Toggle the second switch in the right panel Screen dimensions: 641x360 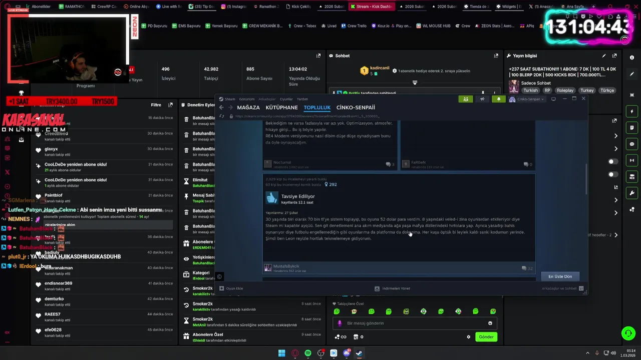click(x=613, y=174)
